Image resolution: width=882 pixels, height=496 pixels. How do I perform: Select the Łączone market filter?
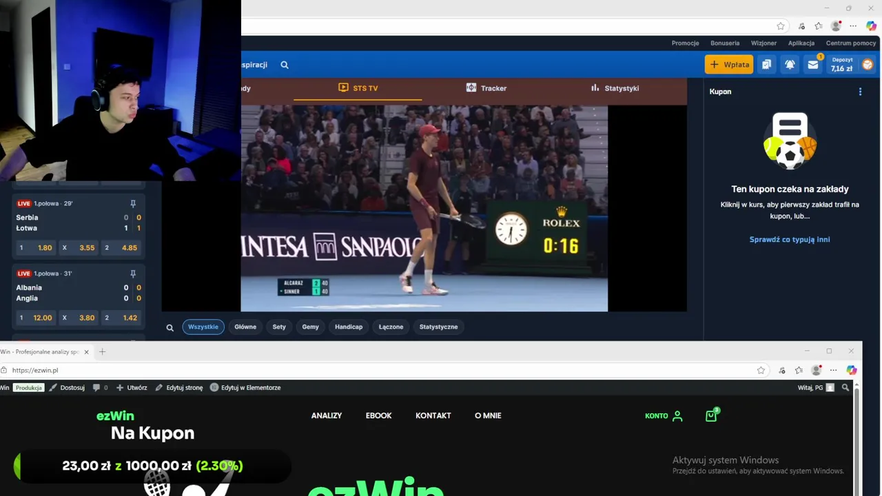click(x=391, y=327)
